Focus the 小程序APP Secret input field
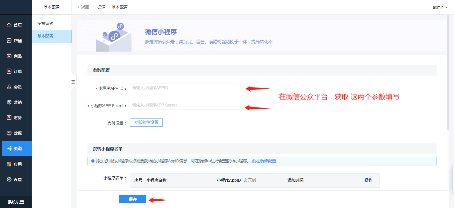 pyautogui.click(x=187, y=105)
